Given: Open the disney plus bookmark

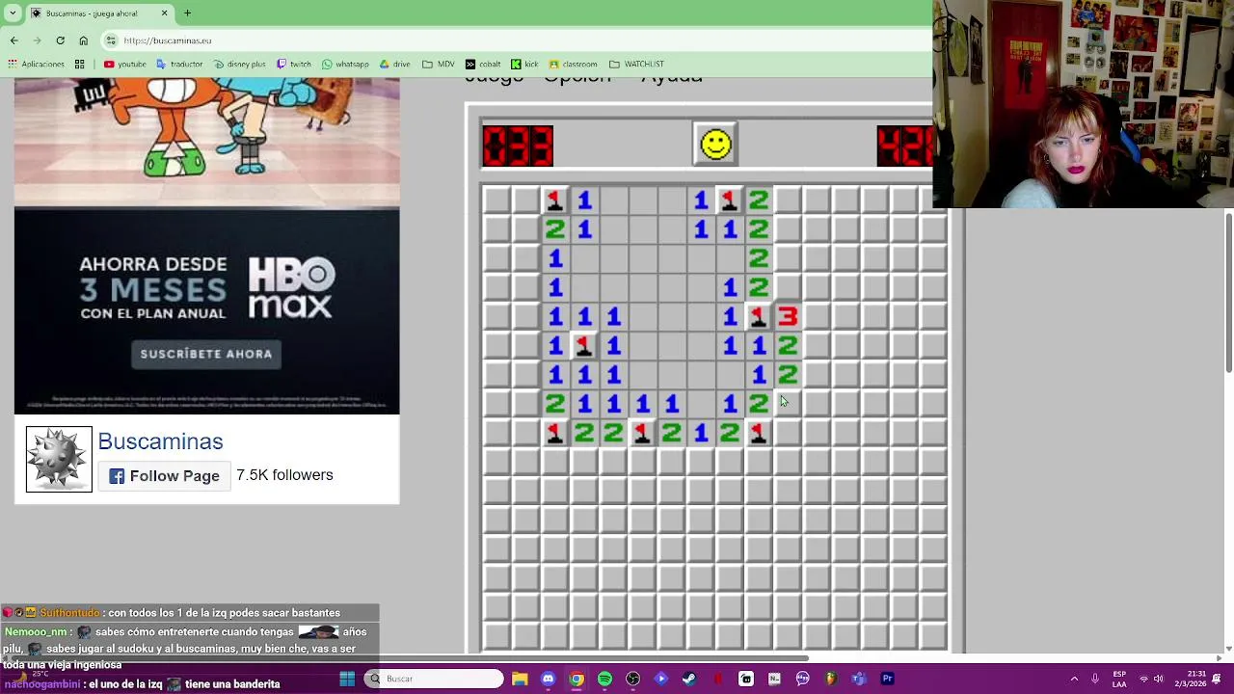Looking at the screenshot, I should click(x=239, y=65).
